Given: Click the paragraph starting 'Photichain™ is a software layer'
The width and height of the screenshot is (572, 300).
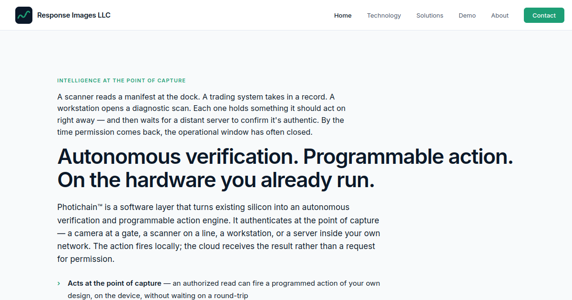Looking at the screenshot, I should [219, 233].
